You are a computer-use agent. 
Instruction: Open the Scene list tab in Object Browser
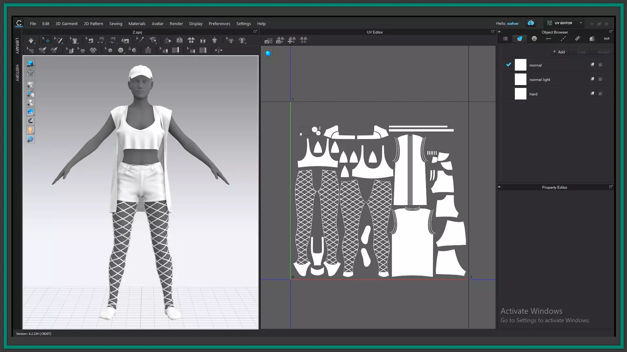click(505, 39)
